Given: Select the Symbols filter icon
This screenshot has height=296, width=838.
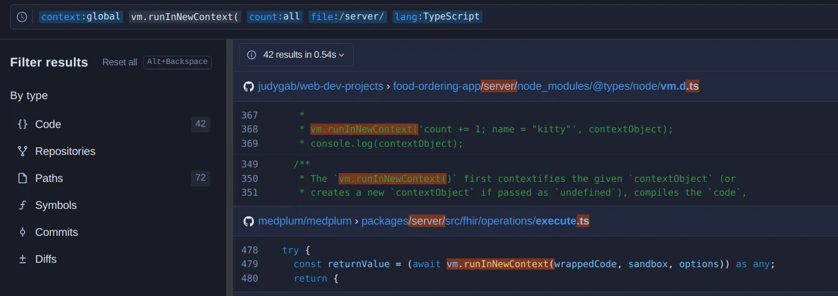Looking at the screenshot, I should click(x=23, y=205).
